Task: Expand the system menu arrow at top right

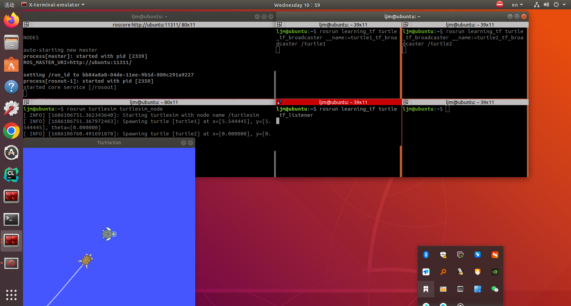Action: pyautogui.click(x=564, y=5)
